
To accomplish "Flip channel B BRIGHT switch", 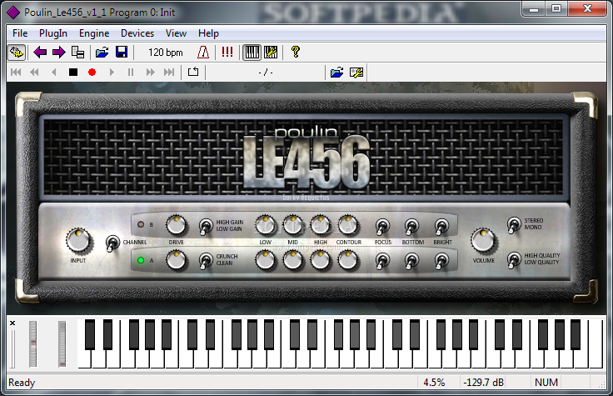I will click(x=441, y=226).
